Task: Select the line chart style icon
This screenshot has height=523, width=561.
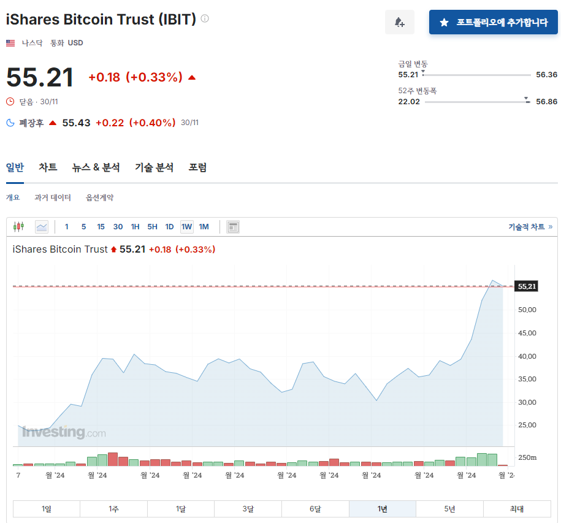Action: [x=42, y=227]
